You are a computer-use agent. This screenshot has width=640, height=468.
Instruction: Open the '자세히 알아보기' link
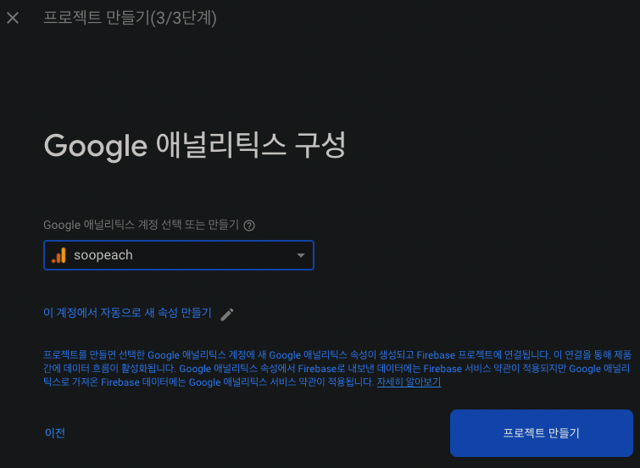click(x=409, y=382)
